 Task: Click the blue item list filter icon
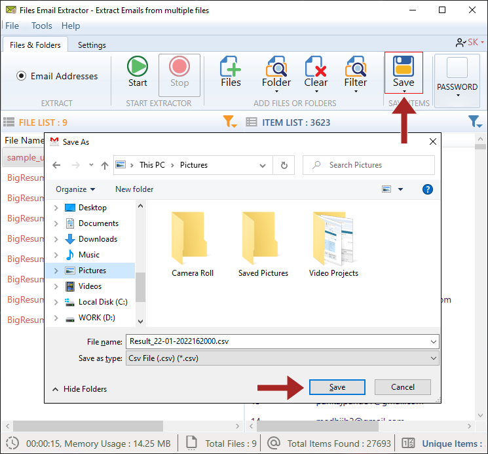point(475,121)
